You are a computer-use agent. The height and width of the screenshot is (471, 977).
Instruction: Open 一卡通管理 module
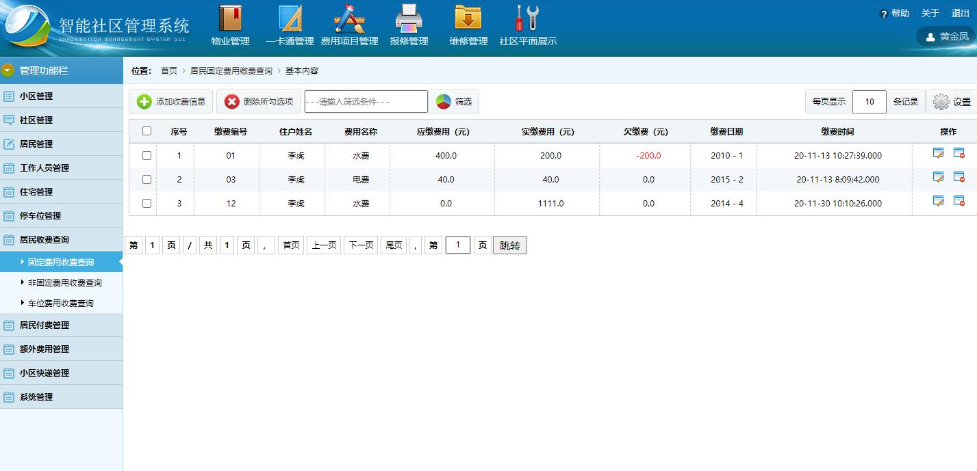290,25
